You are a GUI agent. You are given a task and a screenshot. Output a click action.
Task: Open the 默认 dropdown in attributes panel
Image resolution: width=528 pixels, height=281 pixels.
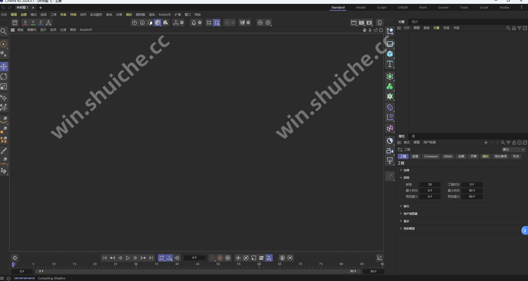(x=512, y=149)
